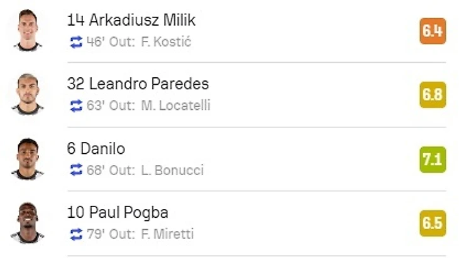459x258 pixels.
Task: Click the substitution icon next to 63' Out
Action: click(76, 106)
